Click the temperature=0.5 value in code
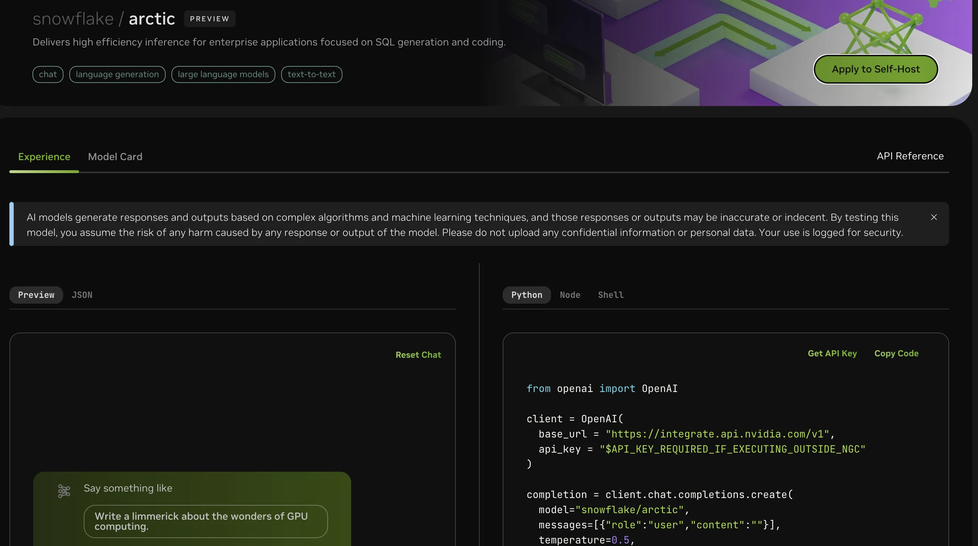 tap(620, 540)
